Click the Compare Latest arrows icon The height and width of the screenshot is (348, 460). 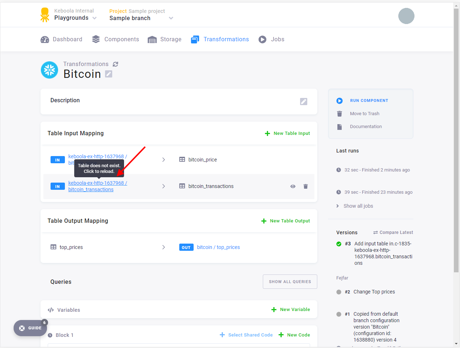tap(375, 232)
